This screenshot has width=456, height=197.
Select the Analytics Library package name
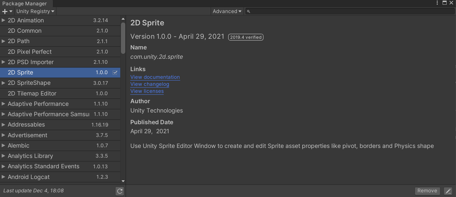[30, 156]
